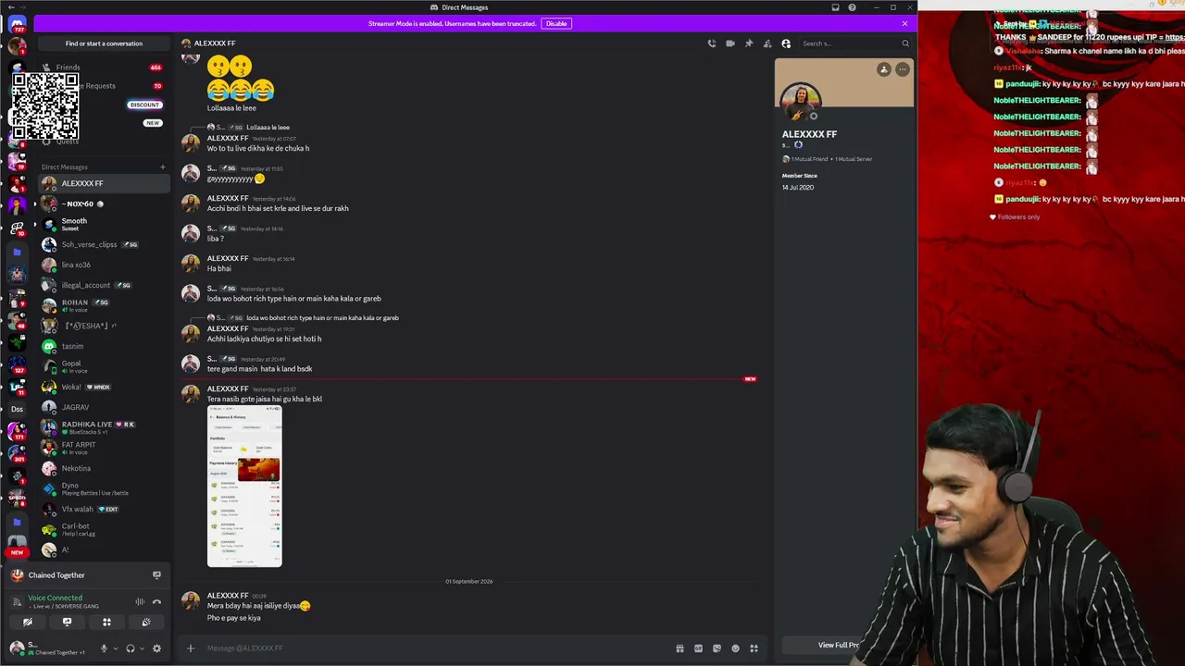Open profile panel friend actions button
Viewport: 1185px width, 666px height.
884,69
